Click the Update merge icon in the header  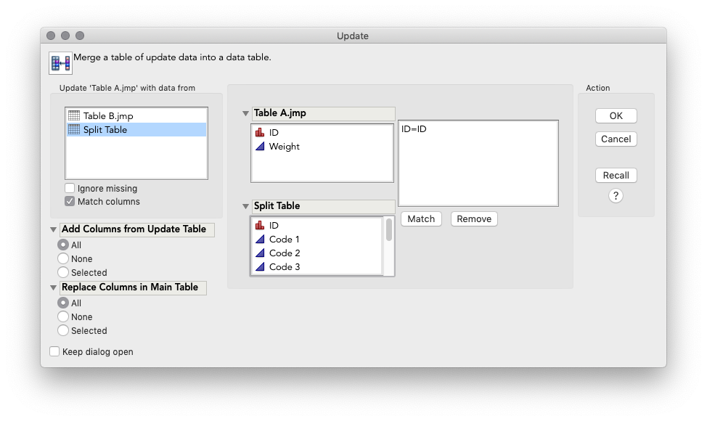(x=60, y=62)
